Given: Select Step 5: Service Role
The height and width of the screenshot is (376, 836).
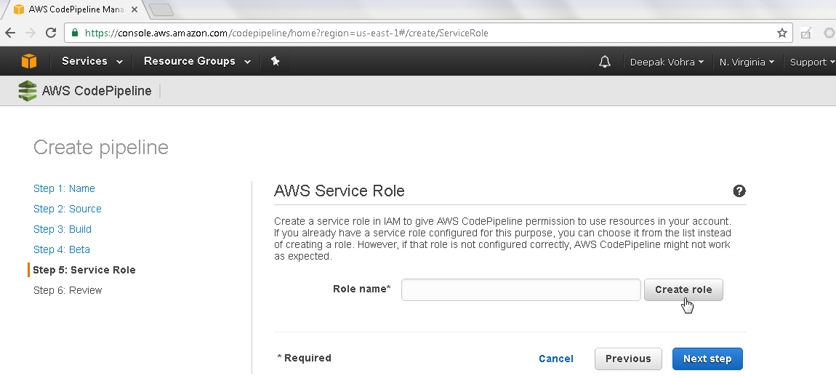Looking at the screenshot, I should 84,270.
